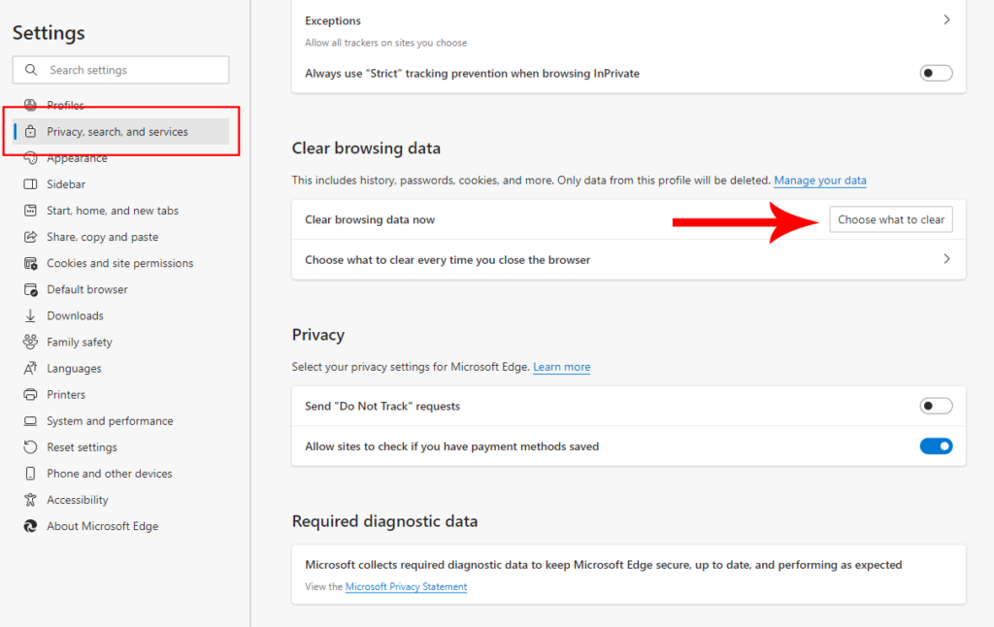The height and width of the screenshot is (627, 994).
Task: Click the Accessibility icon
Action: (29, 500)
